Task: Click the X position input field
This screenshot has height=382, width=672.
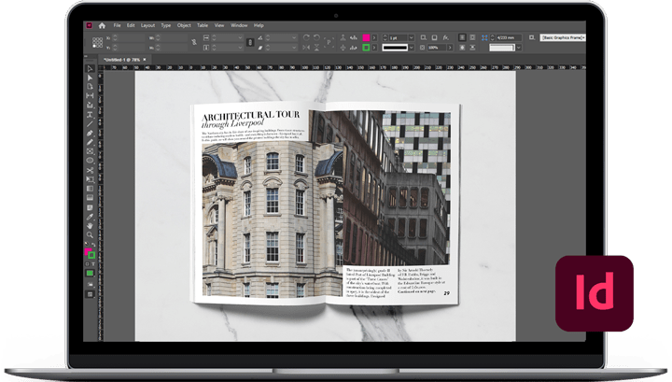Action: click(132, 37)
